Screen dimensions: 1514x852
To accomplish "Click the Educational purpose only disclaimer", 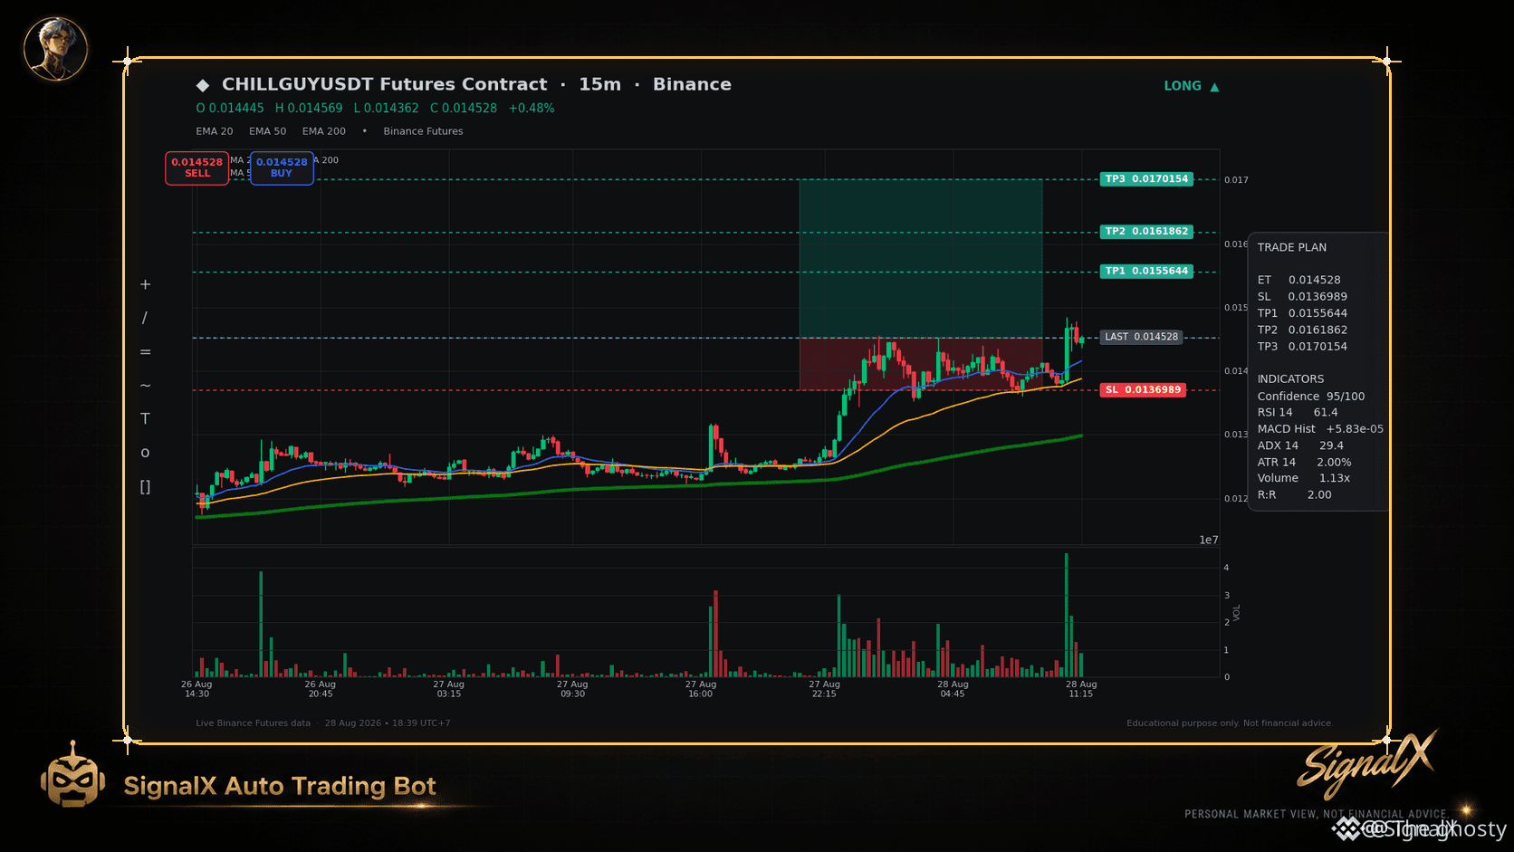I will tap(1230, 723).
